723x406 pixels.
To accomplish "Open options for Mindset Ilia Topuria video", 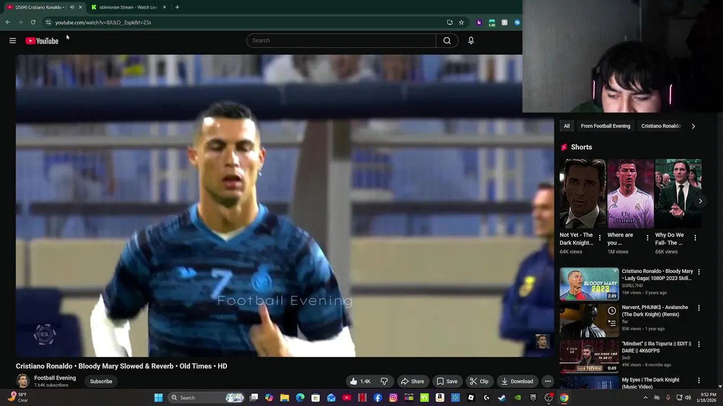I will pos(699,344).
